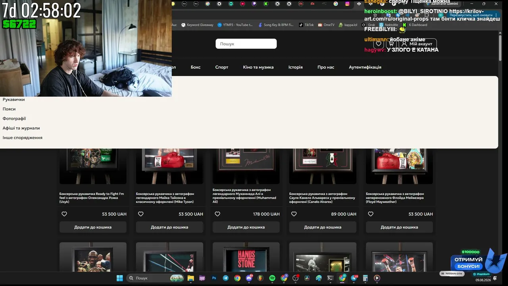
Task: Add Floyd Mayweather glove to cart
Action: 399,227
